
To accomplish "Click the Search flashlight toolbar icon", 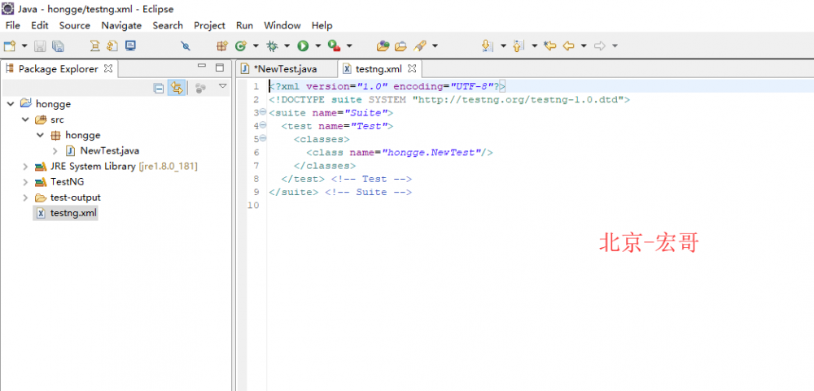I will (x=419, y=46).
